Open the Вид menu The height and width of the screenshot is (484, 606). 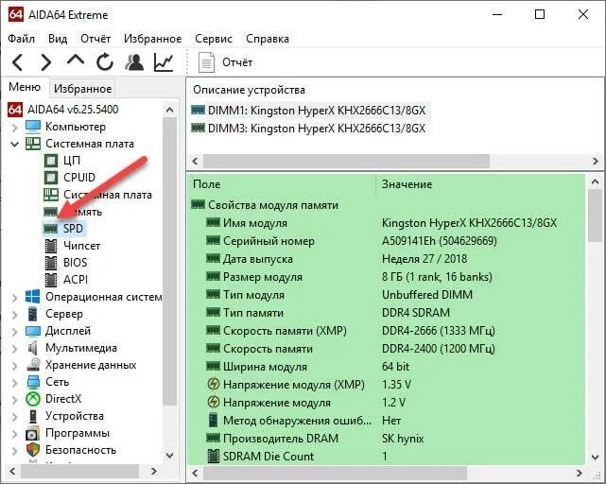click(x=58, y=39)
